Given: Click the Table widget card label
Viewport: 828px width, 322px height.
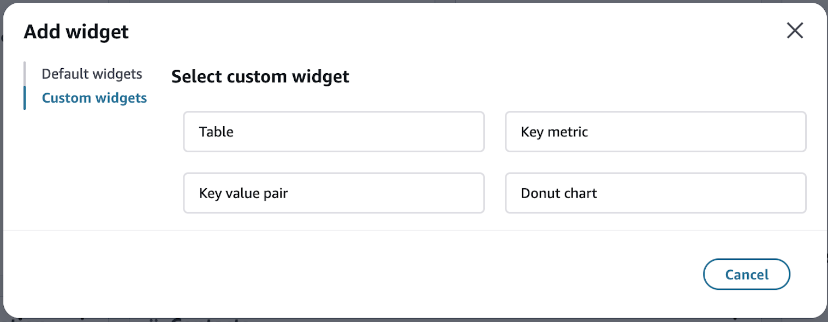Looking at the screenshot, I should (x=217, y=132).
